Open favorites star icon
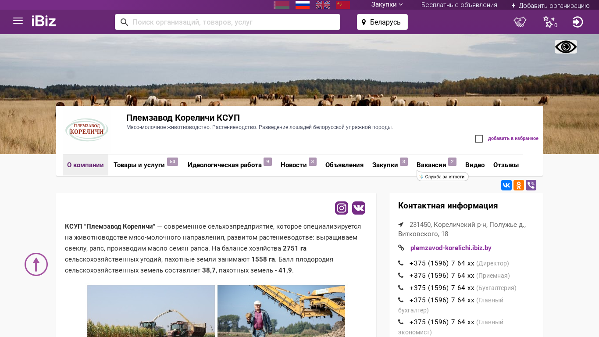This screenshot has height=337, width=599. [549, 22]
